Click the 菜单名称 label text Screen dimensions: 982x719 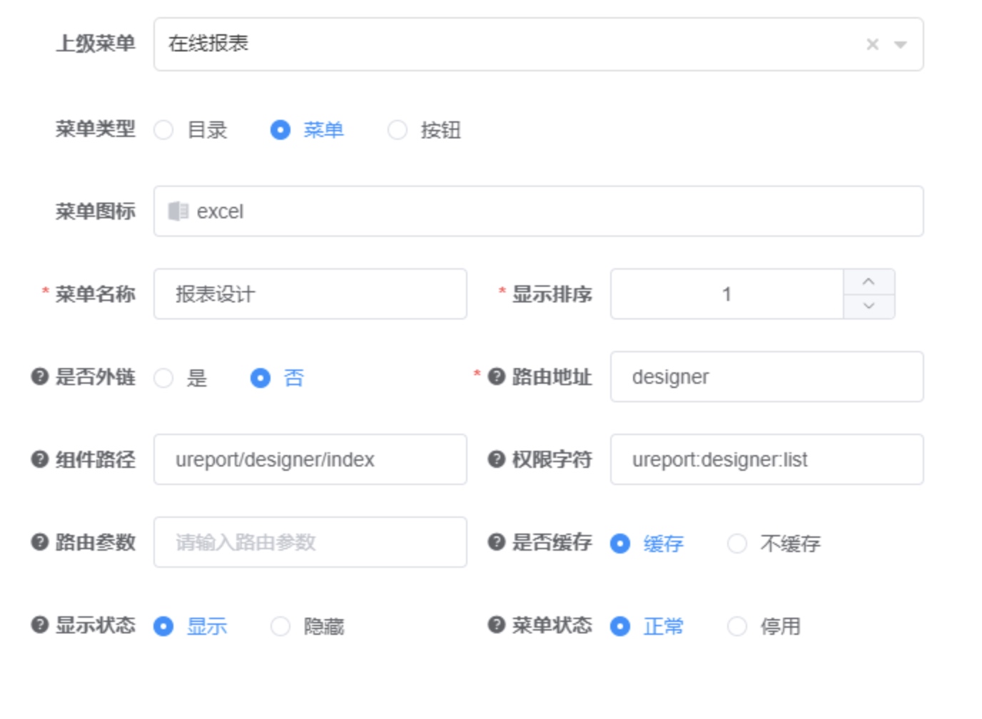[96, 294]
